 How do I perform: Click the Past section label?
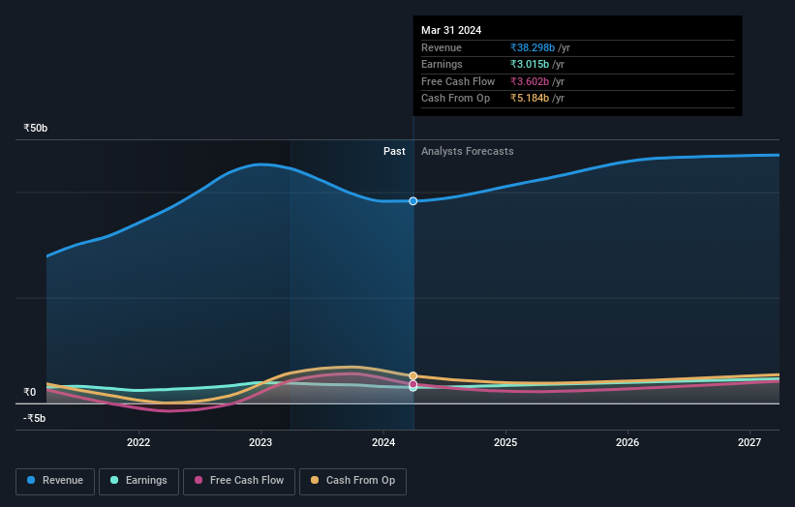(394, 151)
